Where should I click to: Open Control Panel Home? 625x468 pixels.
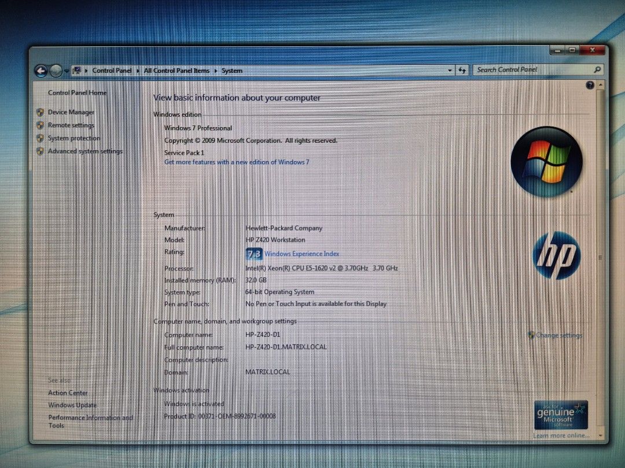(78, 92)
